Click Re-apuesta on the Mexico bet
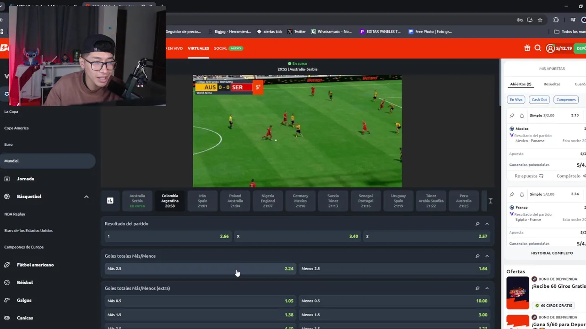586x329 pixels. 529,176
